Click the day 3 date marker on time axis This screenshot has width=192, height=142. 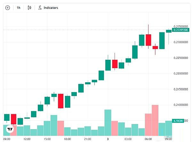(108, 139)
